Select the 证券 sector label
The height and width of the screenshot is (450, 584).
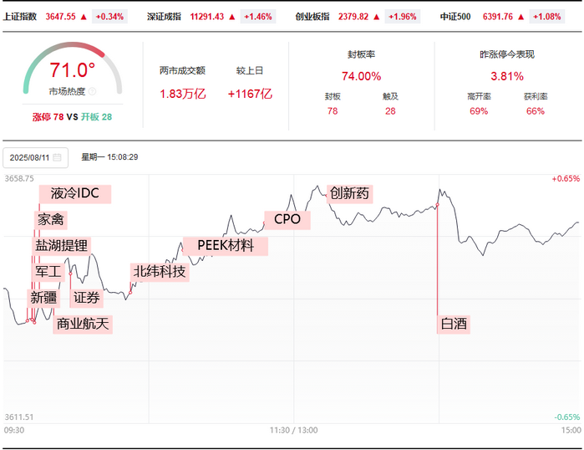click(86, 299)
